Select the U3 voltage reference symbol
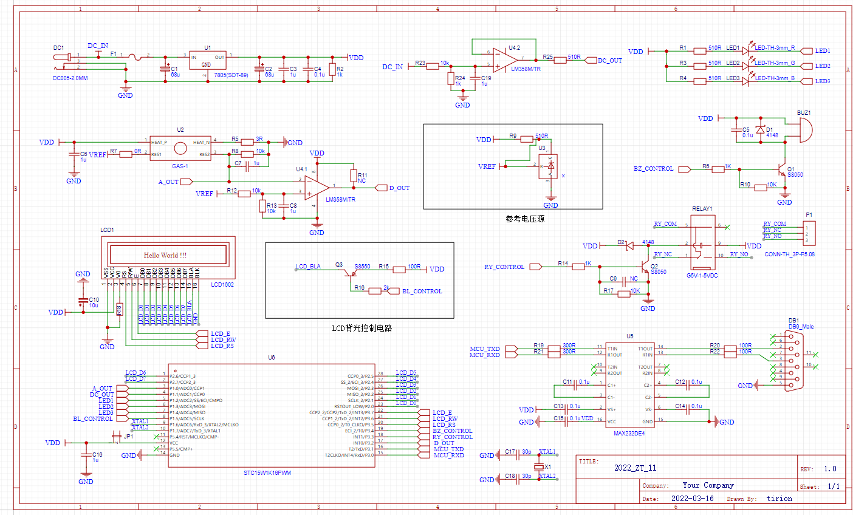 549,166
